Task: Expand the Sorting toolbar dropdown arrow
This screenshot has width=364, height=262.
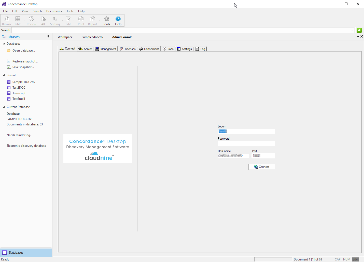Action: (x=62, y=20)
